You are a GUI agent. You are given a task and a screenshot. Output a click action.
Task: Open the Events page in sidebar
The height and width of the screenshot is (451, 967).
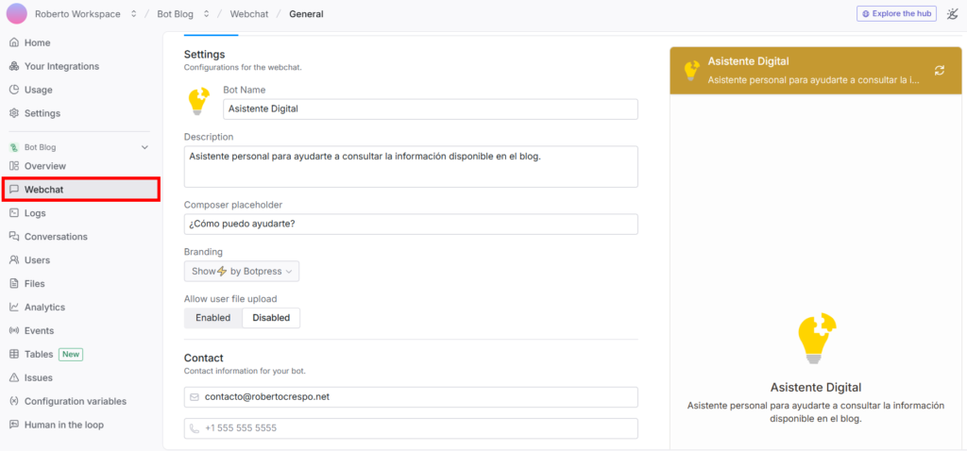[31, 330]
